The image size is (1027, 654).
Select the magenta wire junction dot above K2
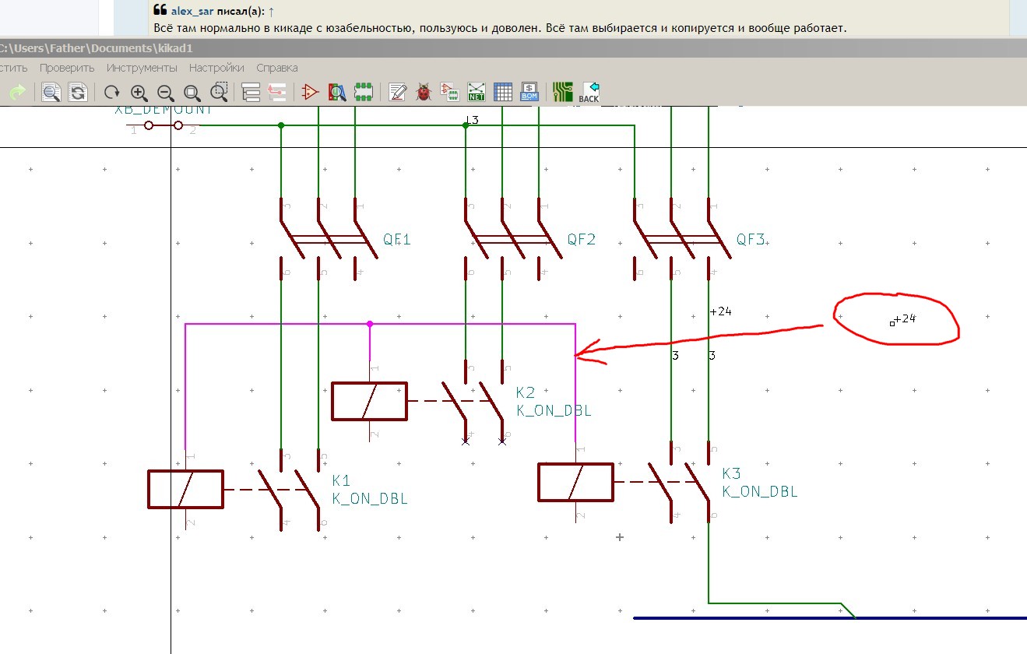pyautogui.click(x=370, y=324)
